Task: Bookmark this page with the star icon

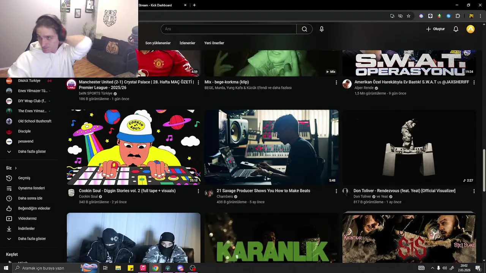Action: [x=409, y=16]
